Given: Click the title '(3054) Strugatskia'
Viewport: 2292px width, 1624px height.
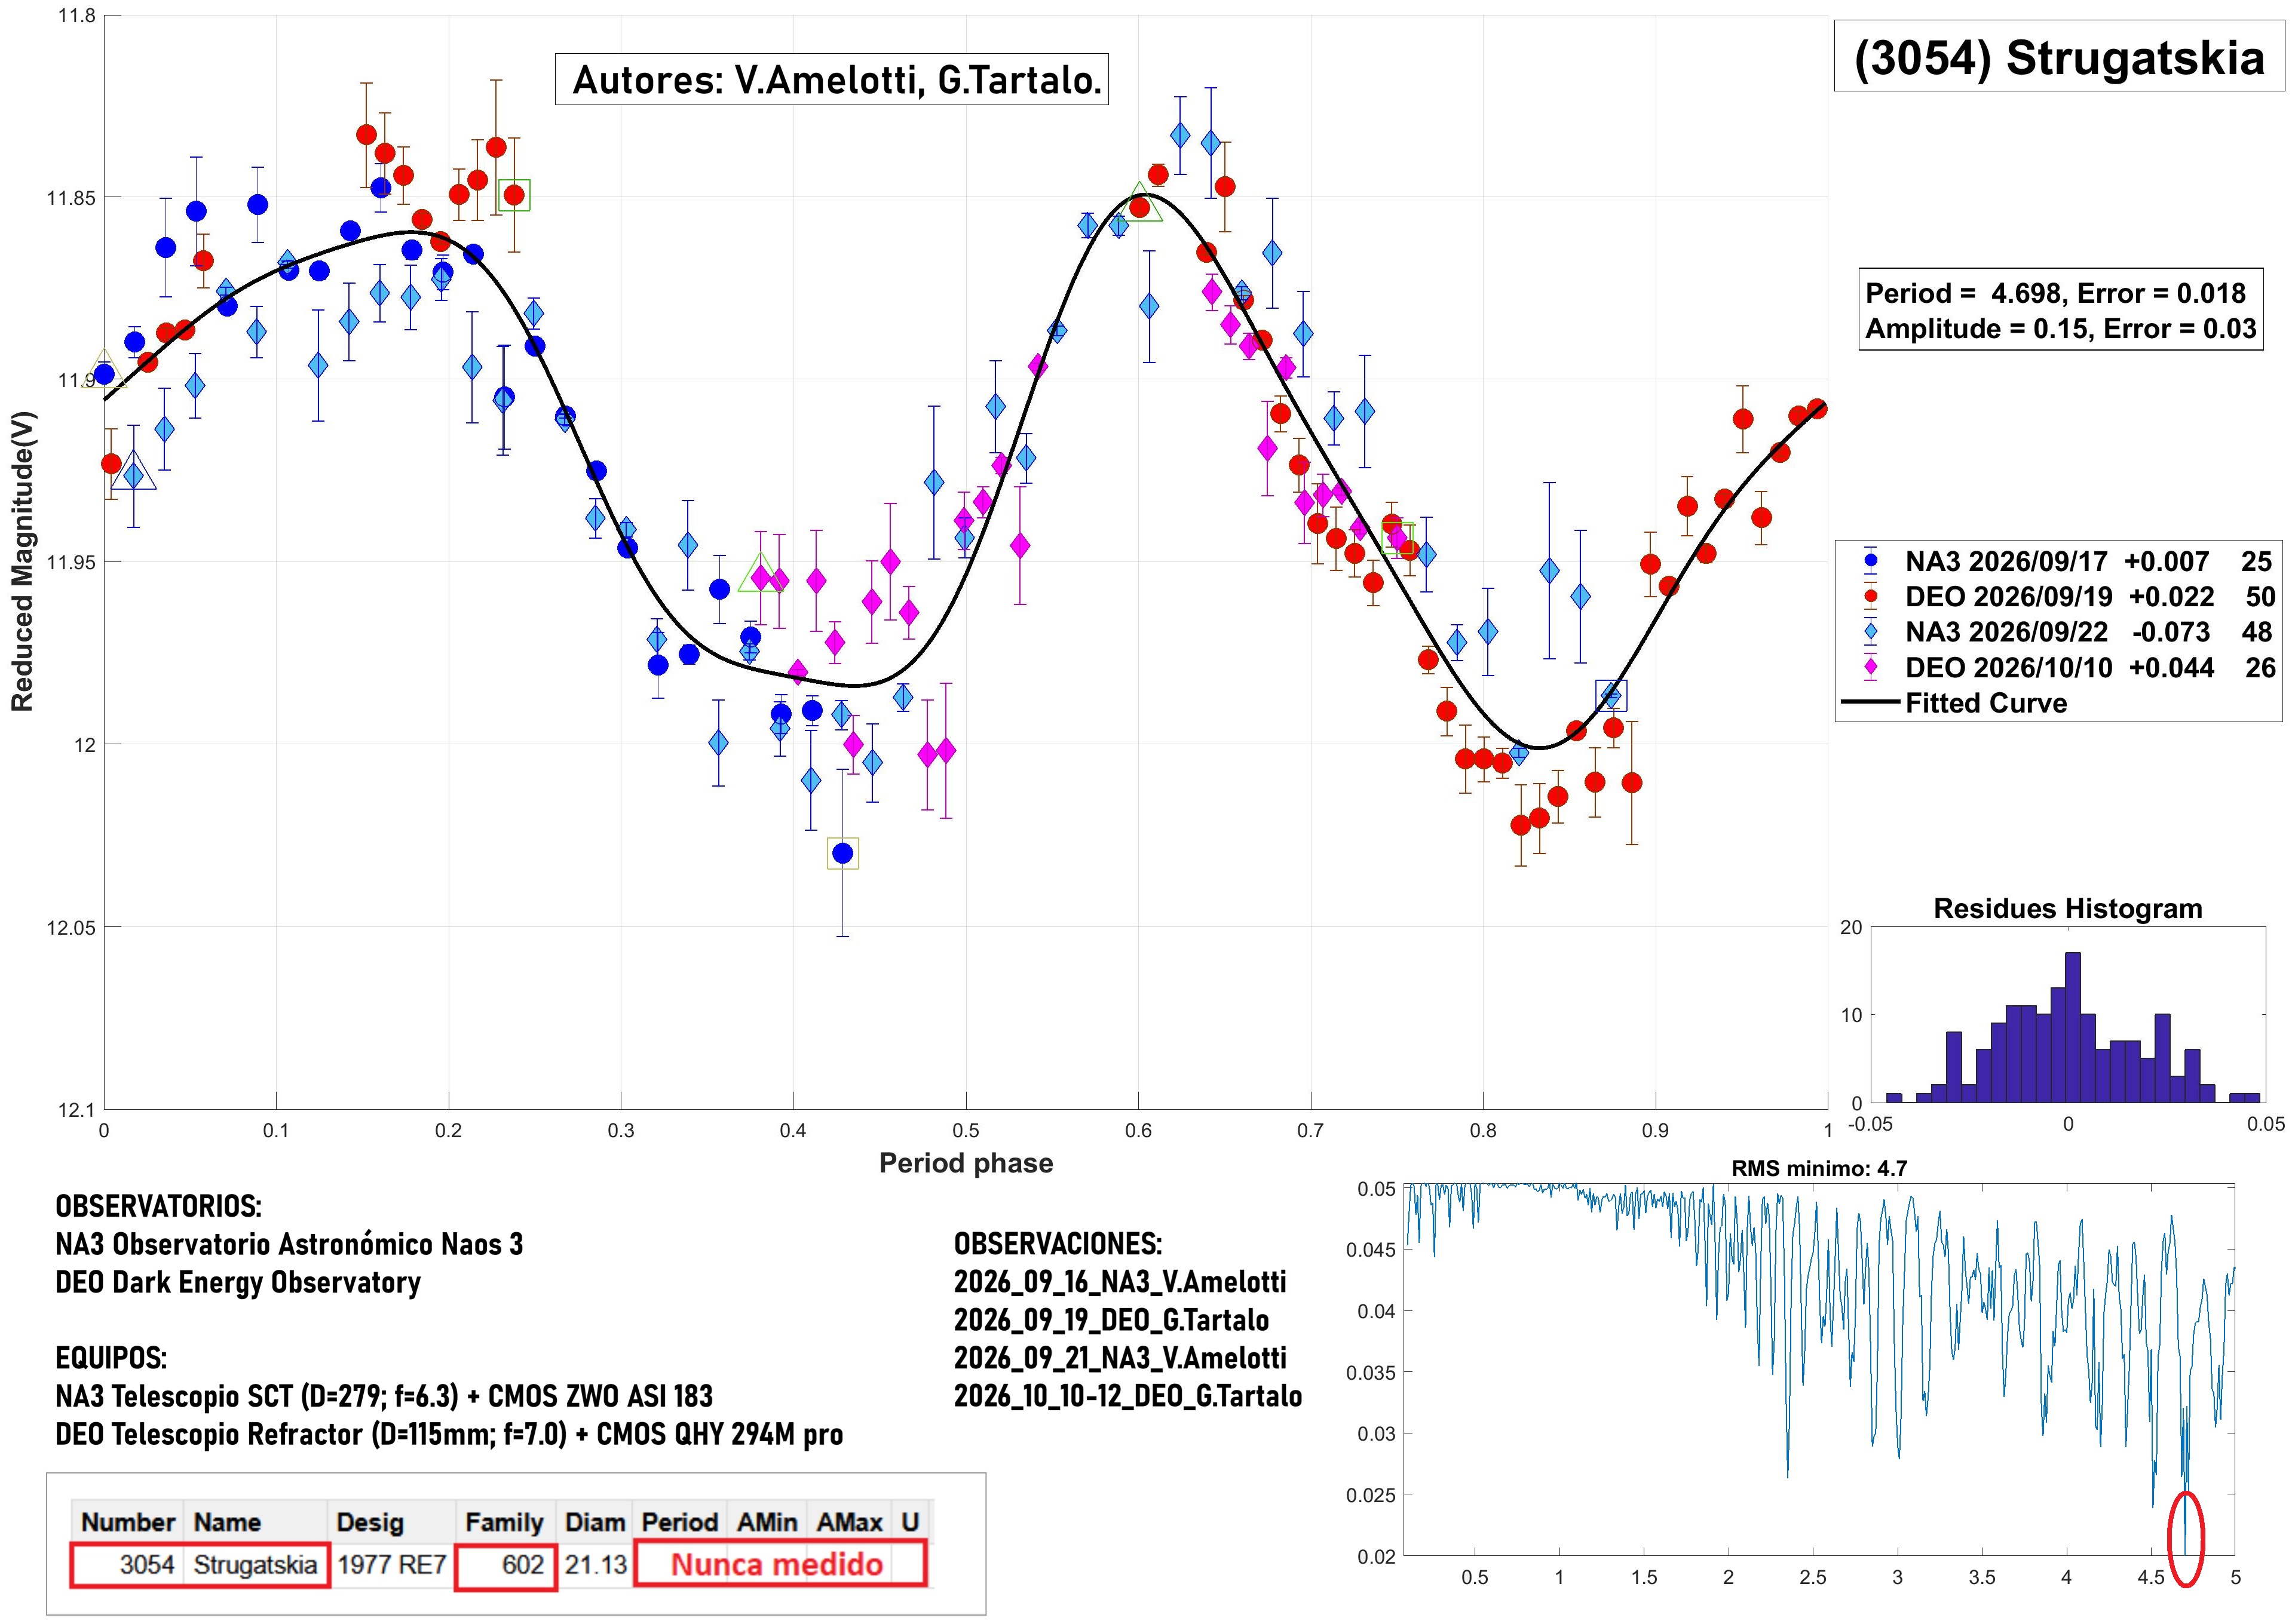Looking at the screenshot, I should coord(2059,58).
